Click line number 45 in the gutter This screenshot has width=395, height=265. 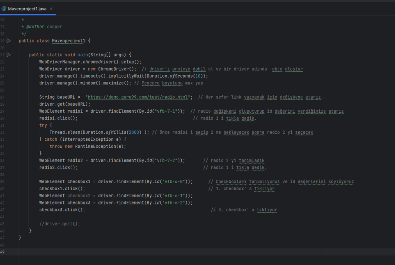[x=3, y=224]
